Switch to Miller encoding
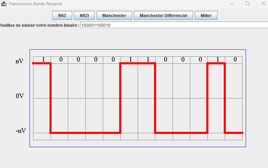This screenshot has width=268, height=168. pos(206,15)
